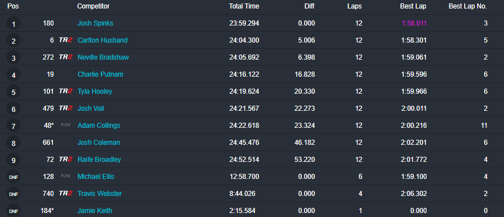Viewport: 504px width, 217px height.
Task: Open Charlie Putnam competitor link
Action: [x=100, y=74]
